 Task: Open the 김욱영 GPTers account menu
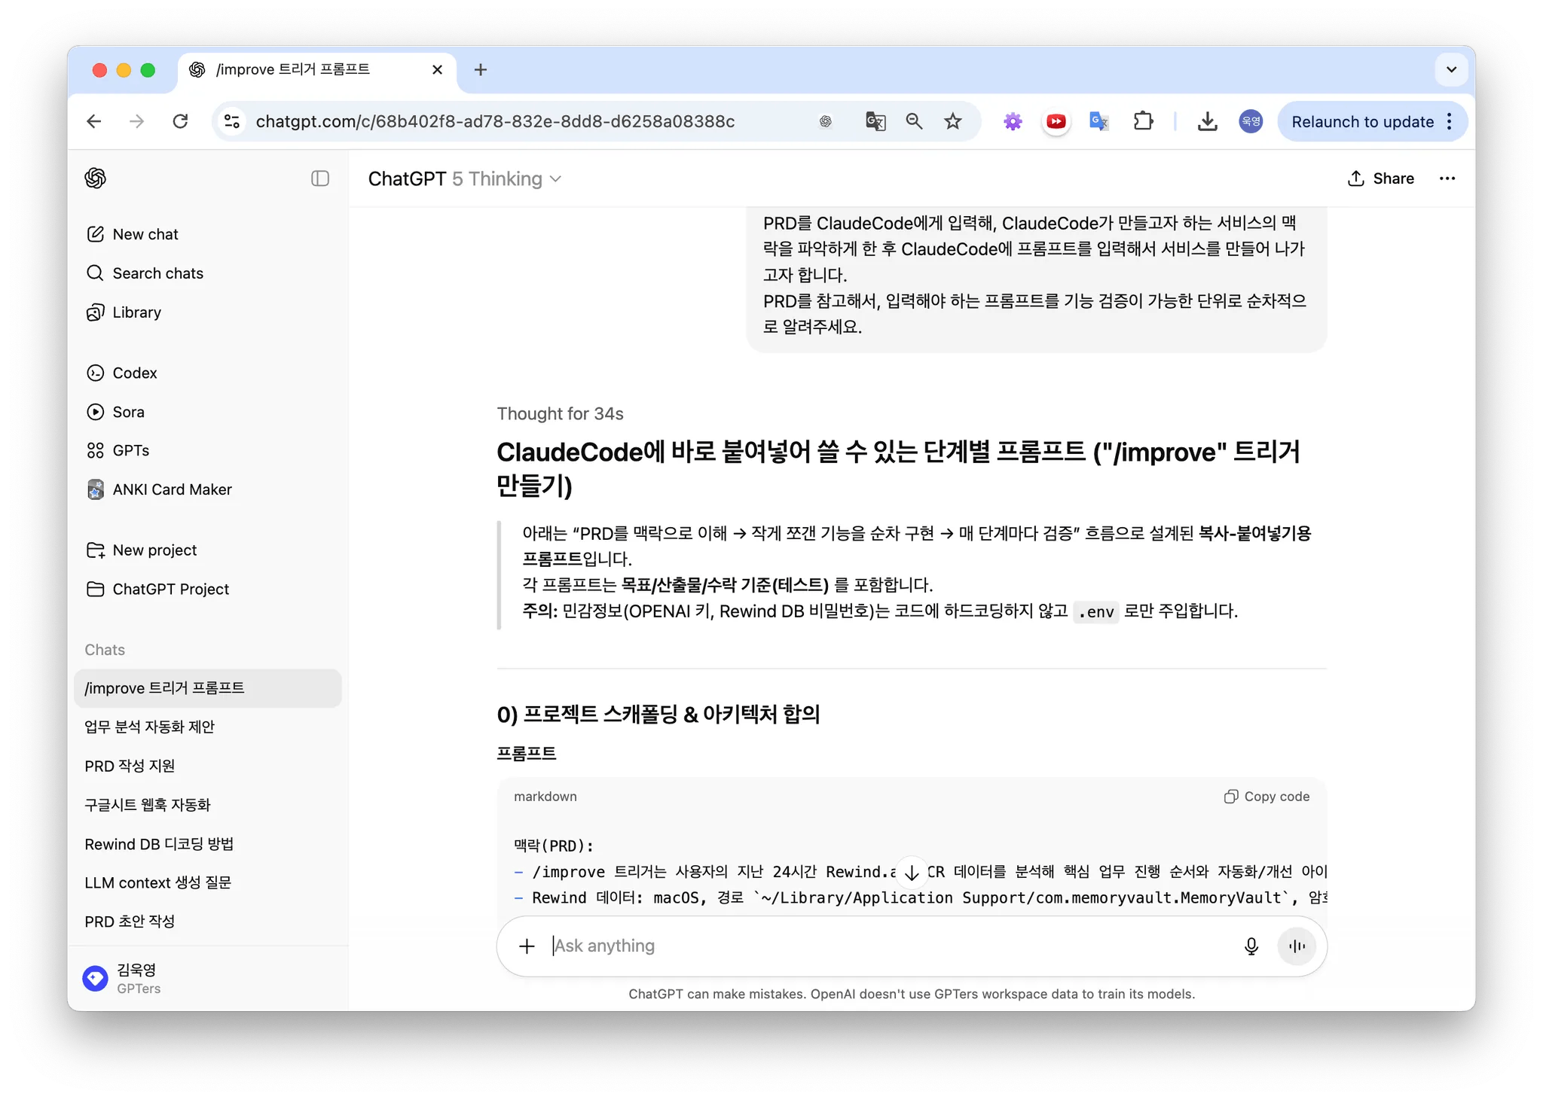pos(208,979)
